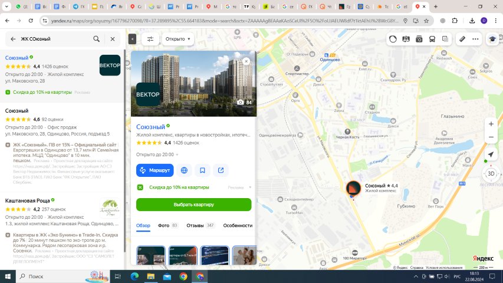This screenshot has width=503, height=283.
Task: Reload the browser page
Action: coord(31,21)
